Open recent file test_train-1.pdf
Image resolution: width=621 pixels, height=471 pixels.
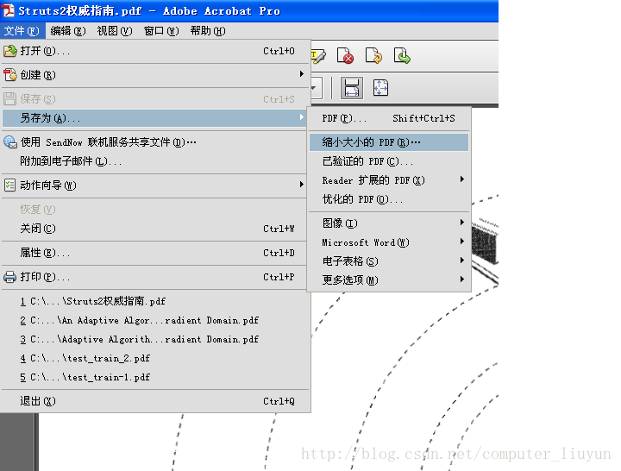(154, 377)
